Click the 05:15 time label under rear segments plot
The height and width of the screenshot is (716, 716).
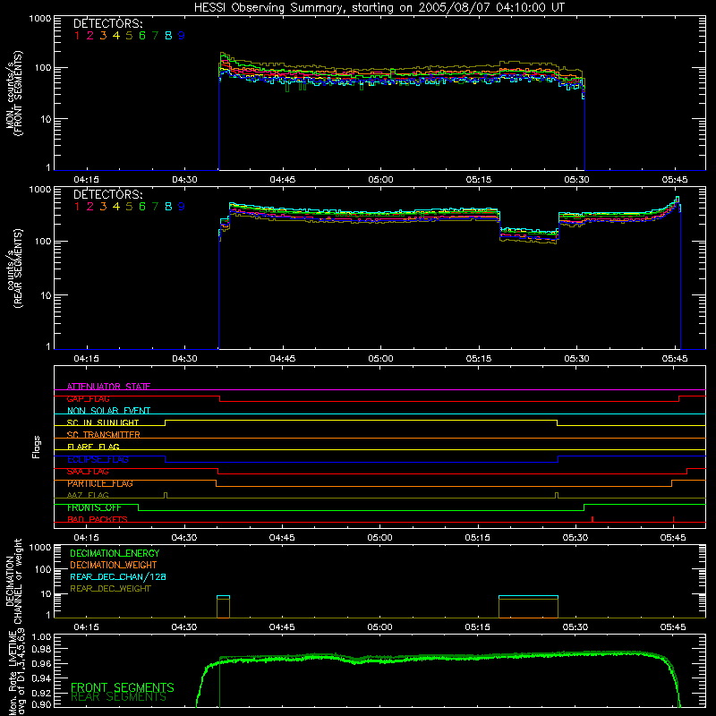pos(479,359)
